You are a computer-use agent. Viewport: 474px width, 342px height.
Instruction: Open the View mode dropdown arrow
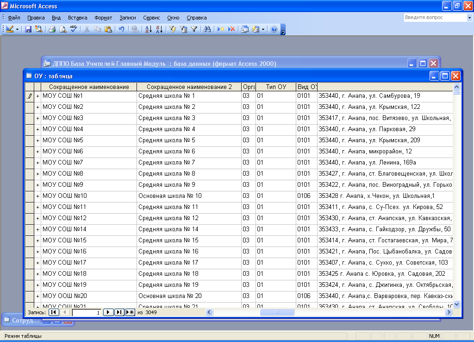(x=17, y=29)
